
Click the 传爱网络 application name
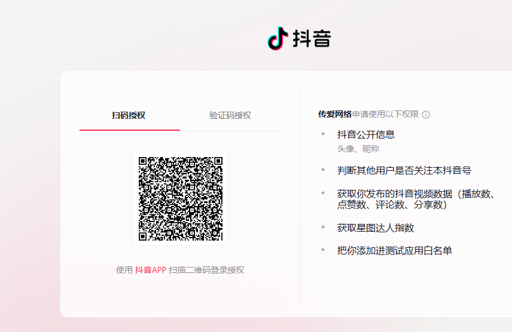coord(334,115)
